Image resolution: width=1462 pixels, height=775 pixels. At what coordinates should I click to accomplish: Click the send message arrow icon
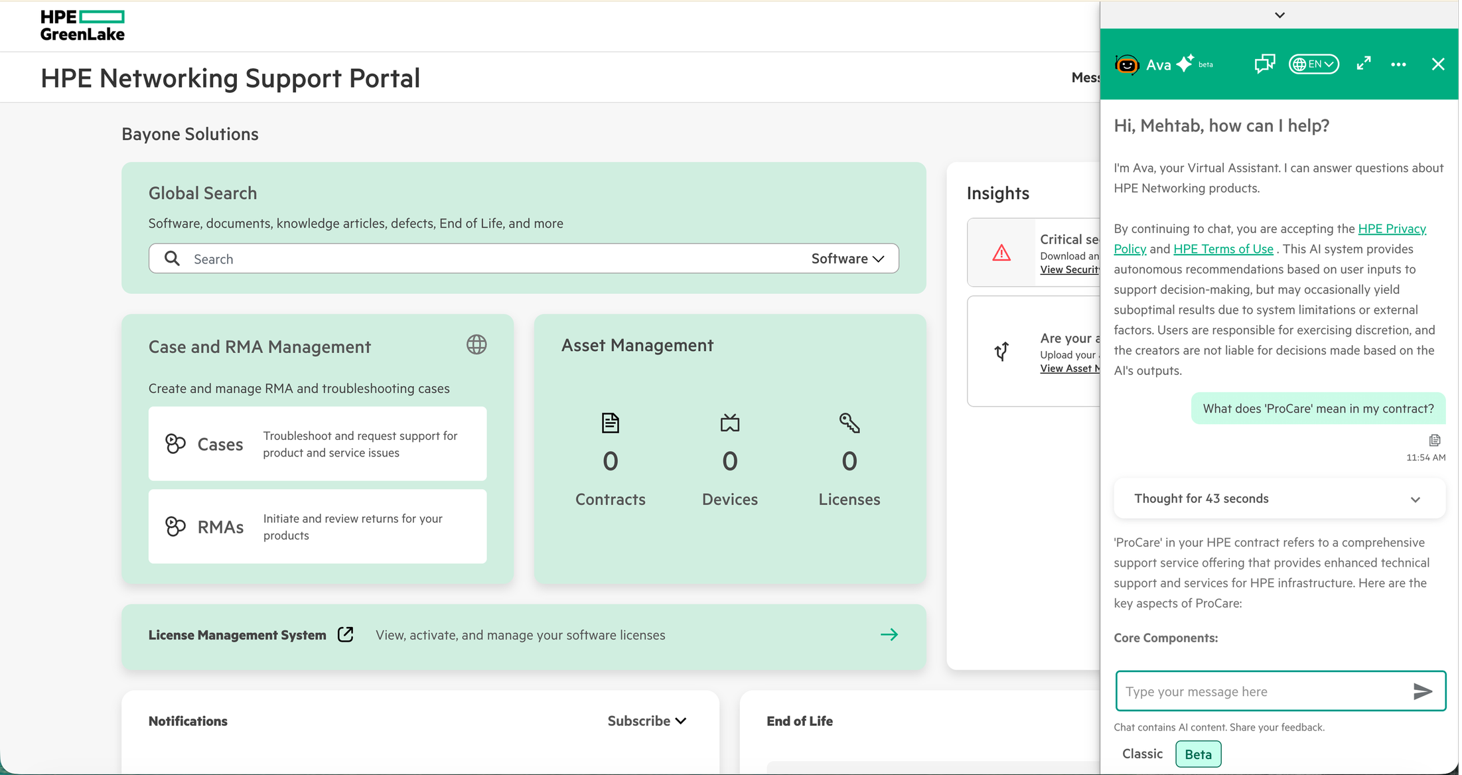[x=1422, y=691]
